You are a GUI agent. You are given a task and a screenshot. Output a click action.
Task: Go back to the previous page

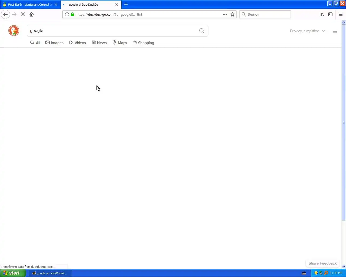click(x=5, y=14)
